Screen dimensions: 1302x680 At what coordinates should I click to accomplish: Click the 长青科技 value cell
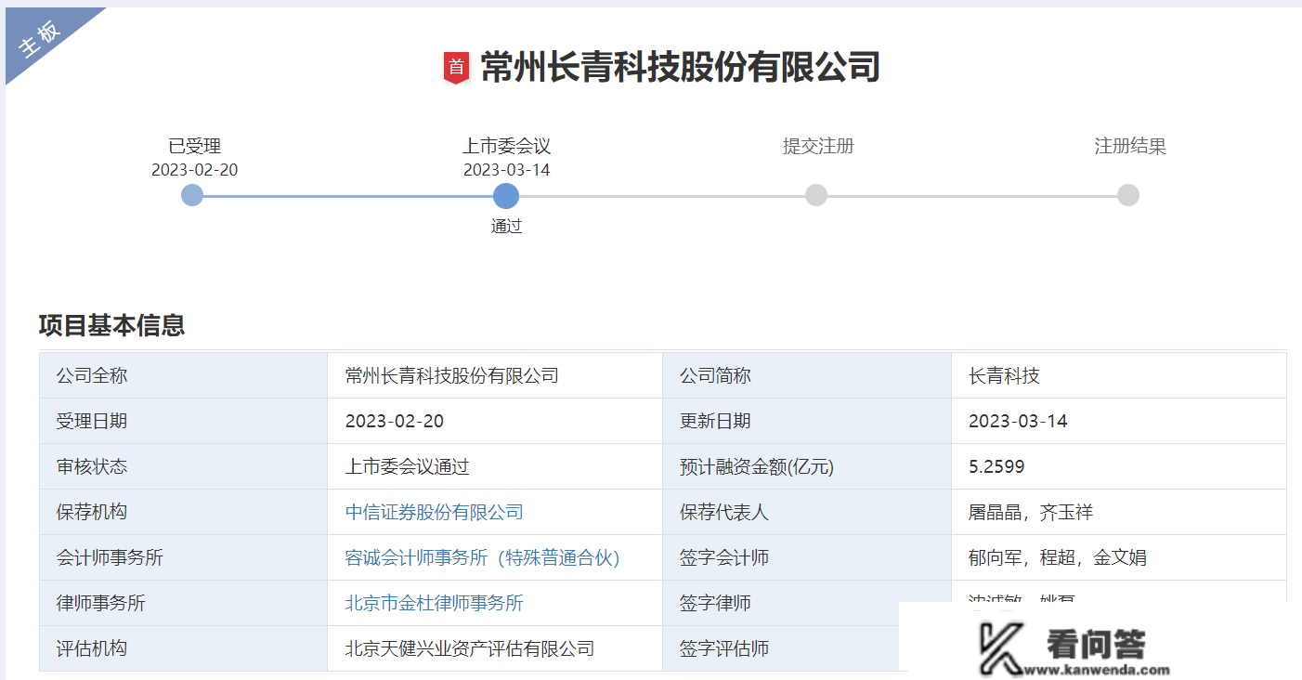pyautogui.click(x=1119, y=375)
